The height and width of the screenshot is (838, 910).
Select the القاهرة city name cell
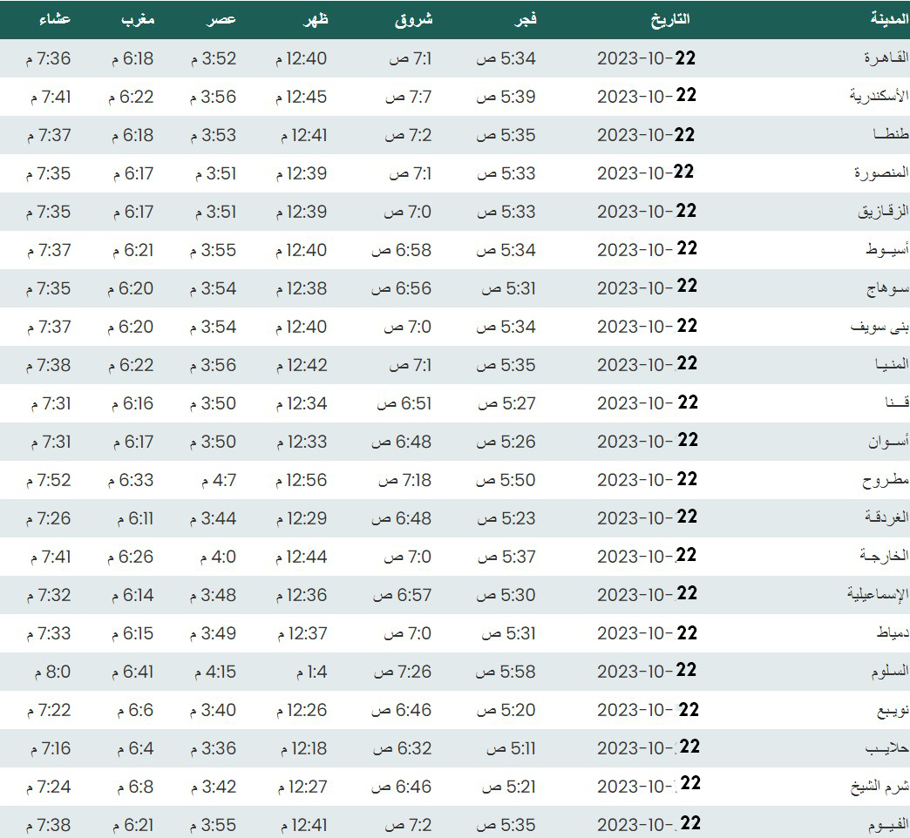(886, 58)
